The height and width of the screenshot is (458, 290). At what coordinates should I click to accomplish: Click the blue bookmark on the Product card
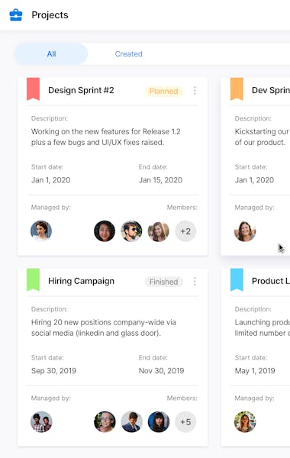coord(237,280)
